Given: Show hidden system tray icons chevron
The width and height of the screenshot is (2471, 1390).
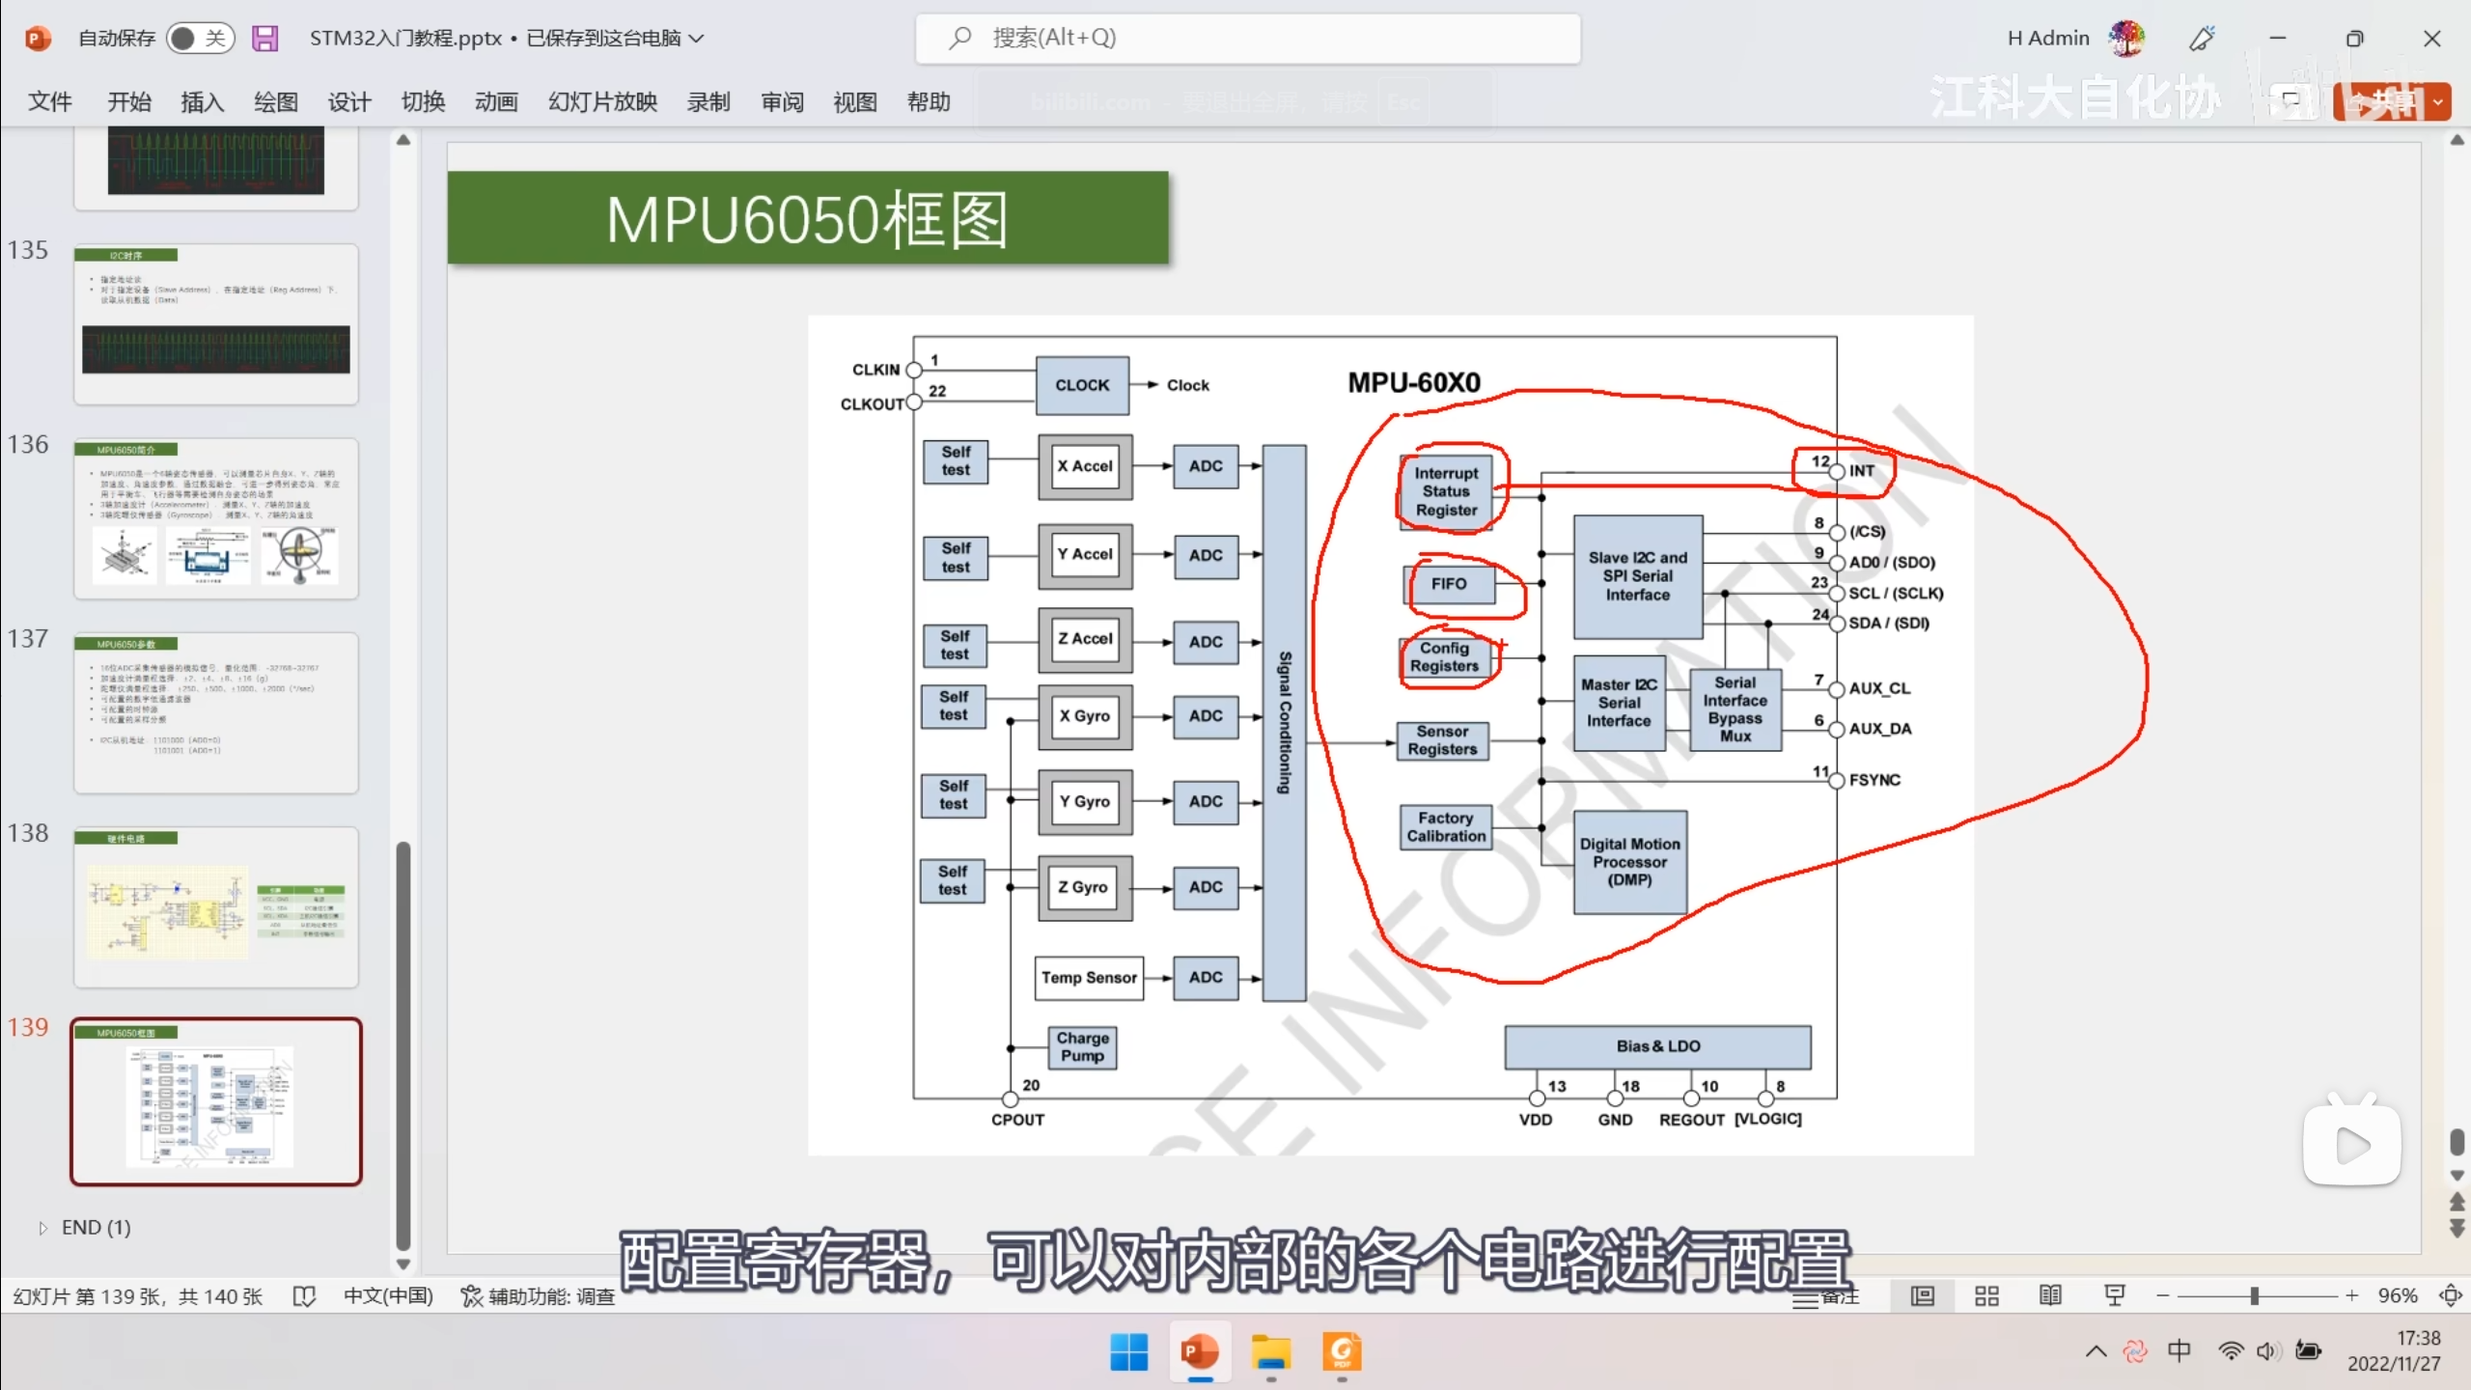Looking at the screenshot, I should point(2096,1350).
